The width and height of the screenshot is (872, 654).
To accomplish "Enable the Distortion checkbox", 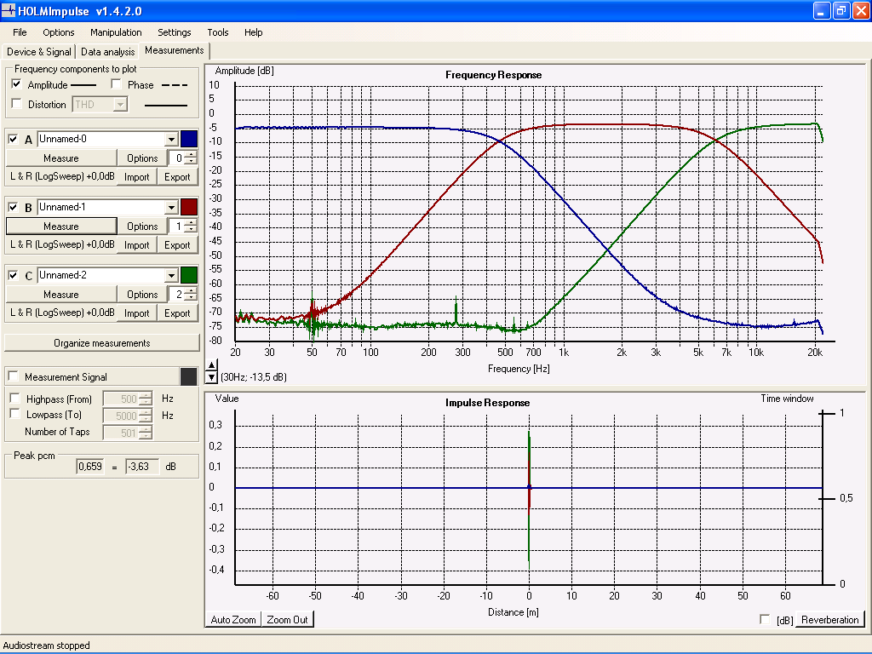I will coord(17,104).
